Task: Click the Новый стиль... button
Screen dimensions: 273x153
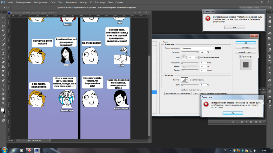Action: tap(246, 52)
